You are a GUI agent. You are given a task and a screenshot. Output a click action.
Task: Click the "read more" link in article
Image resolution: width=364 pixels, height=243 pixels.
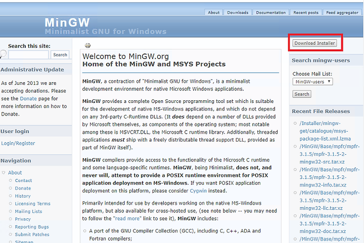(x=127, y=218)
